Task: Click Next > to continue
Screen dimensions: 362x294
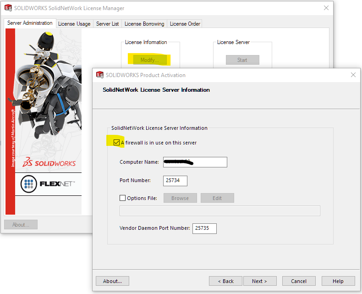Action: click(x=259, y=281)
